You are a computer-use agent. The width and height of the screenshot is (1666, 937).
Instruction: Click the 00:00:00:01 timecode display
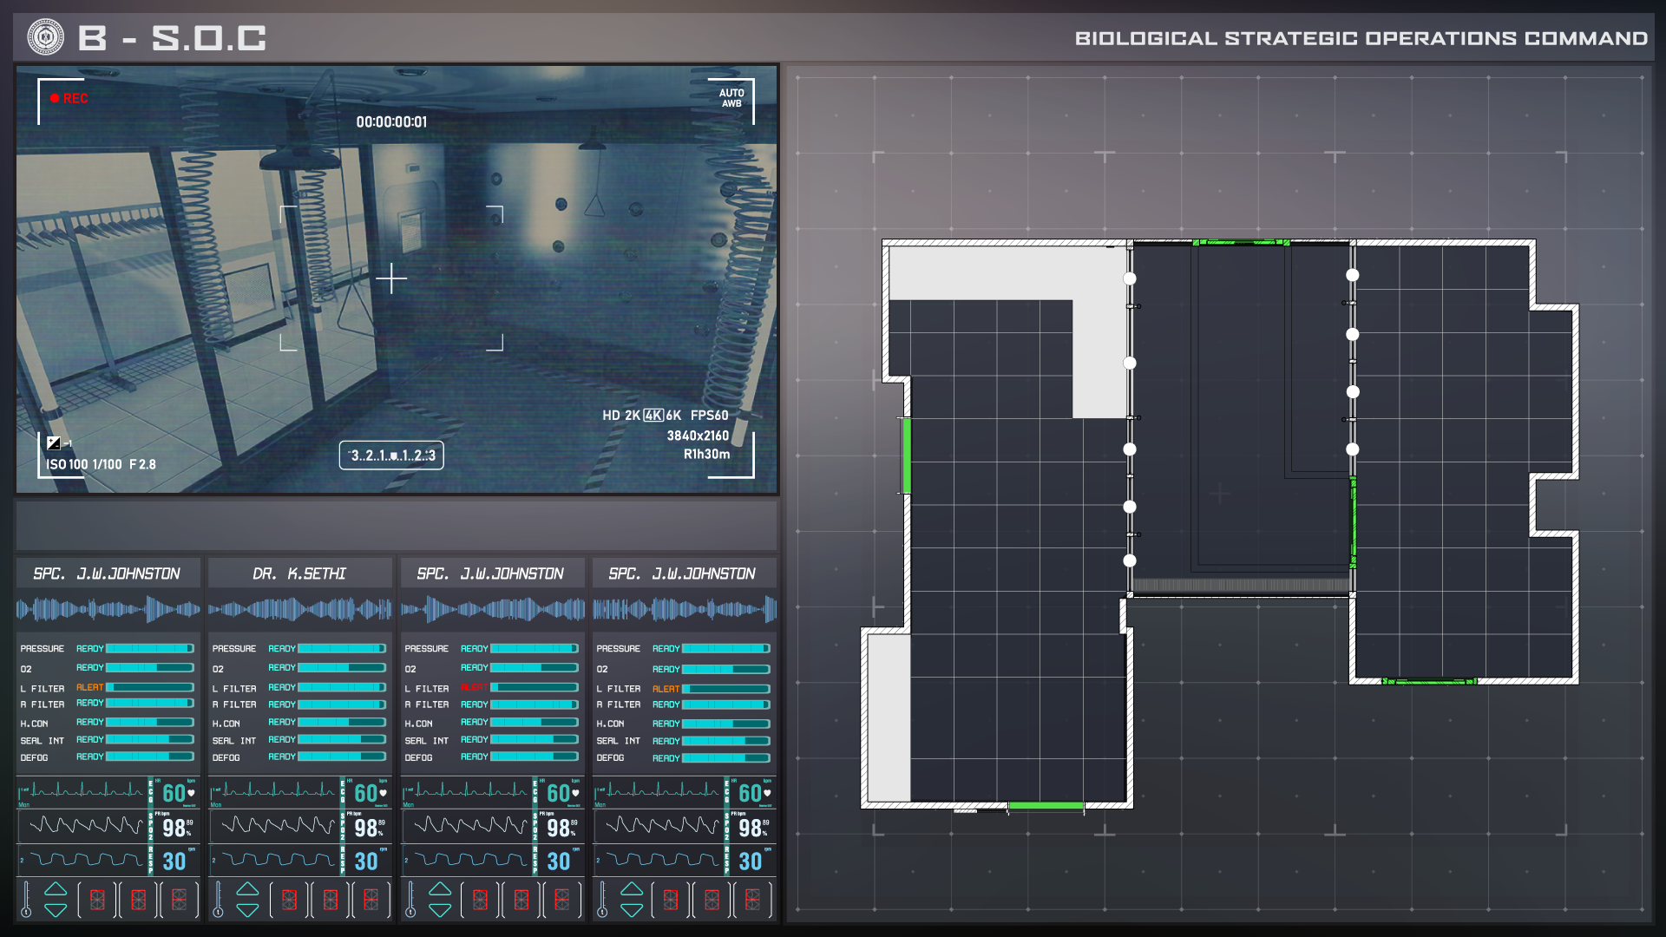(x=391, y=122)
